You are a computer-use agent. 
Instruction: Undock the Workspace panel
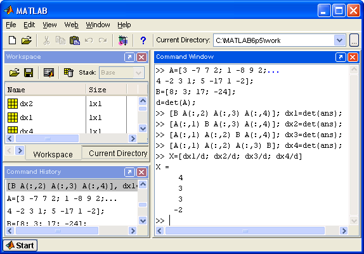pos(129,57)
